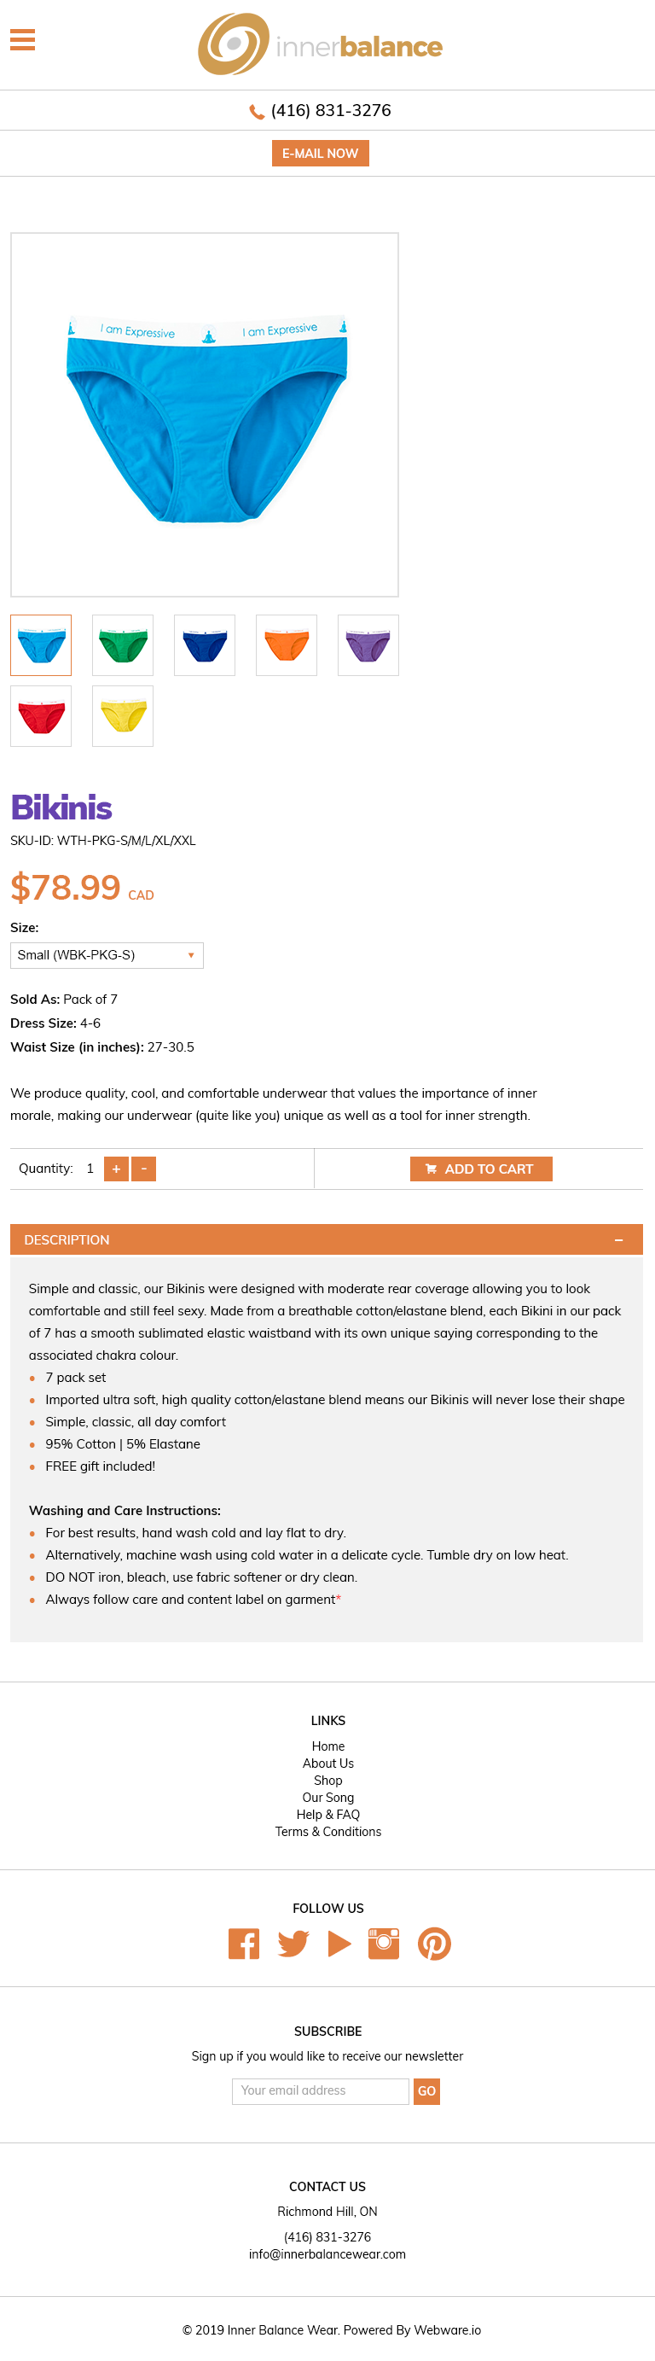The image size is (655, 2361).
Task: Open the Facebook social icon
Action: [244, 1943]
